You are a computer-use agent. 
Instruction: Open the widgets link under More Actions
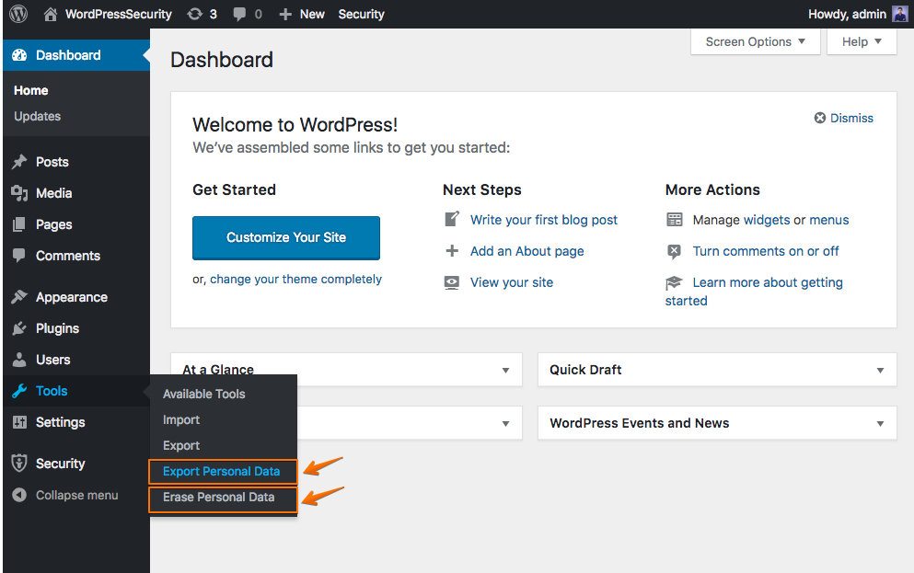point(767,220)
